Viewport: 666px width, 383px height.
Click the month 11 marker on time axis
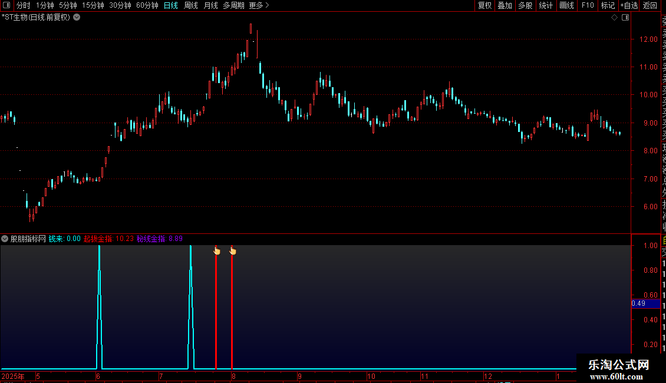click(425, 377)
